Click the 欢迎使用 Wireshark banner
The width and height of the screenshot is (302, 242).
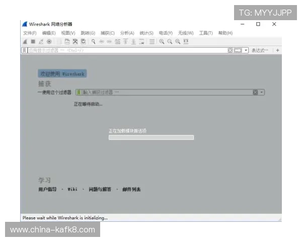(x=62, y=74)
